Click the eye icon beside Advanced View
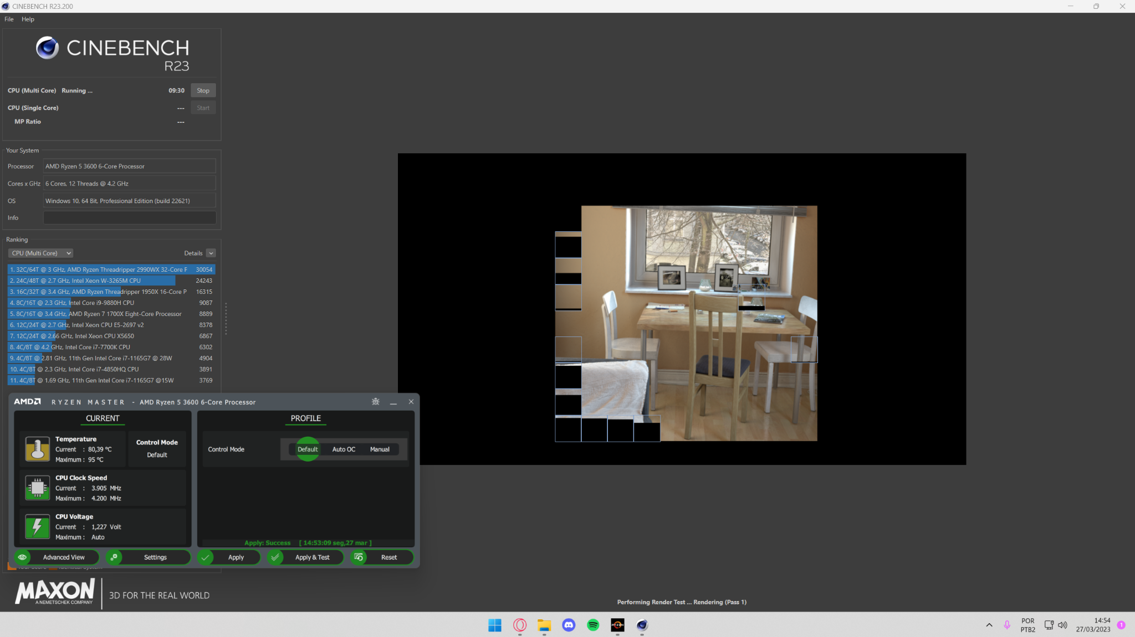This screenshot has height=637, width=1135. tap(22, 557)
